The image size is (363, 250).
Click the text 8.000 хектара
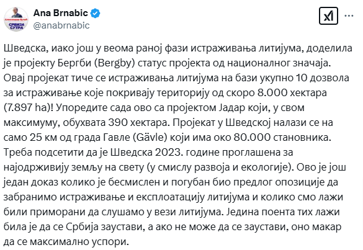[292, 93]
